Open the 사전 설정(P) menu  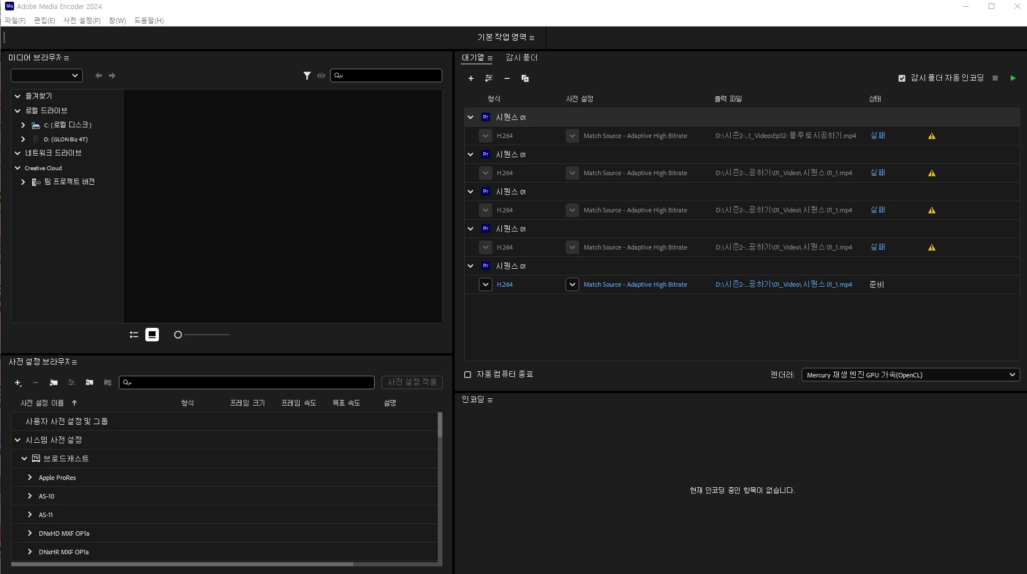pyautogui.click(x=82, y=20)
